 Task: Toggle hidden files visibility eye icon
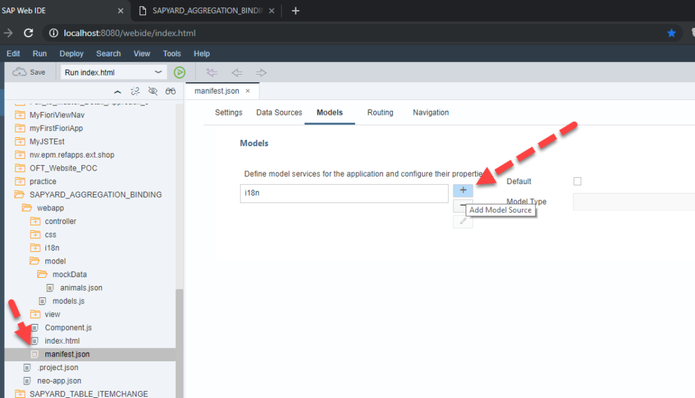[153, 92]
